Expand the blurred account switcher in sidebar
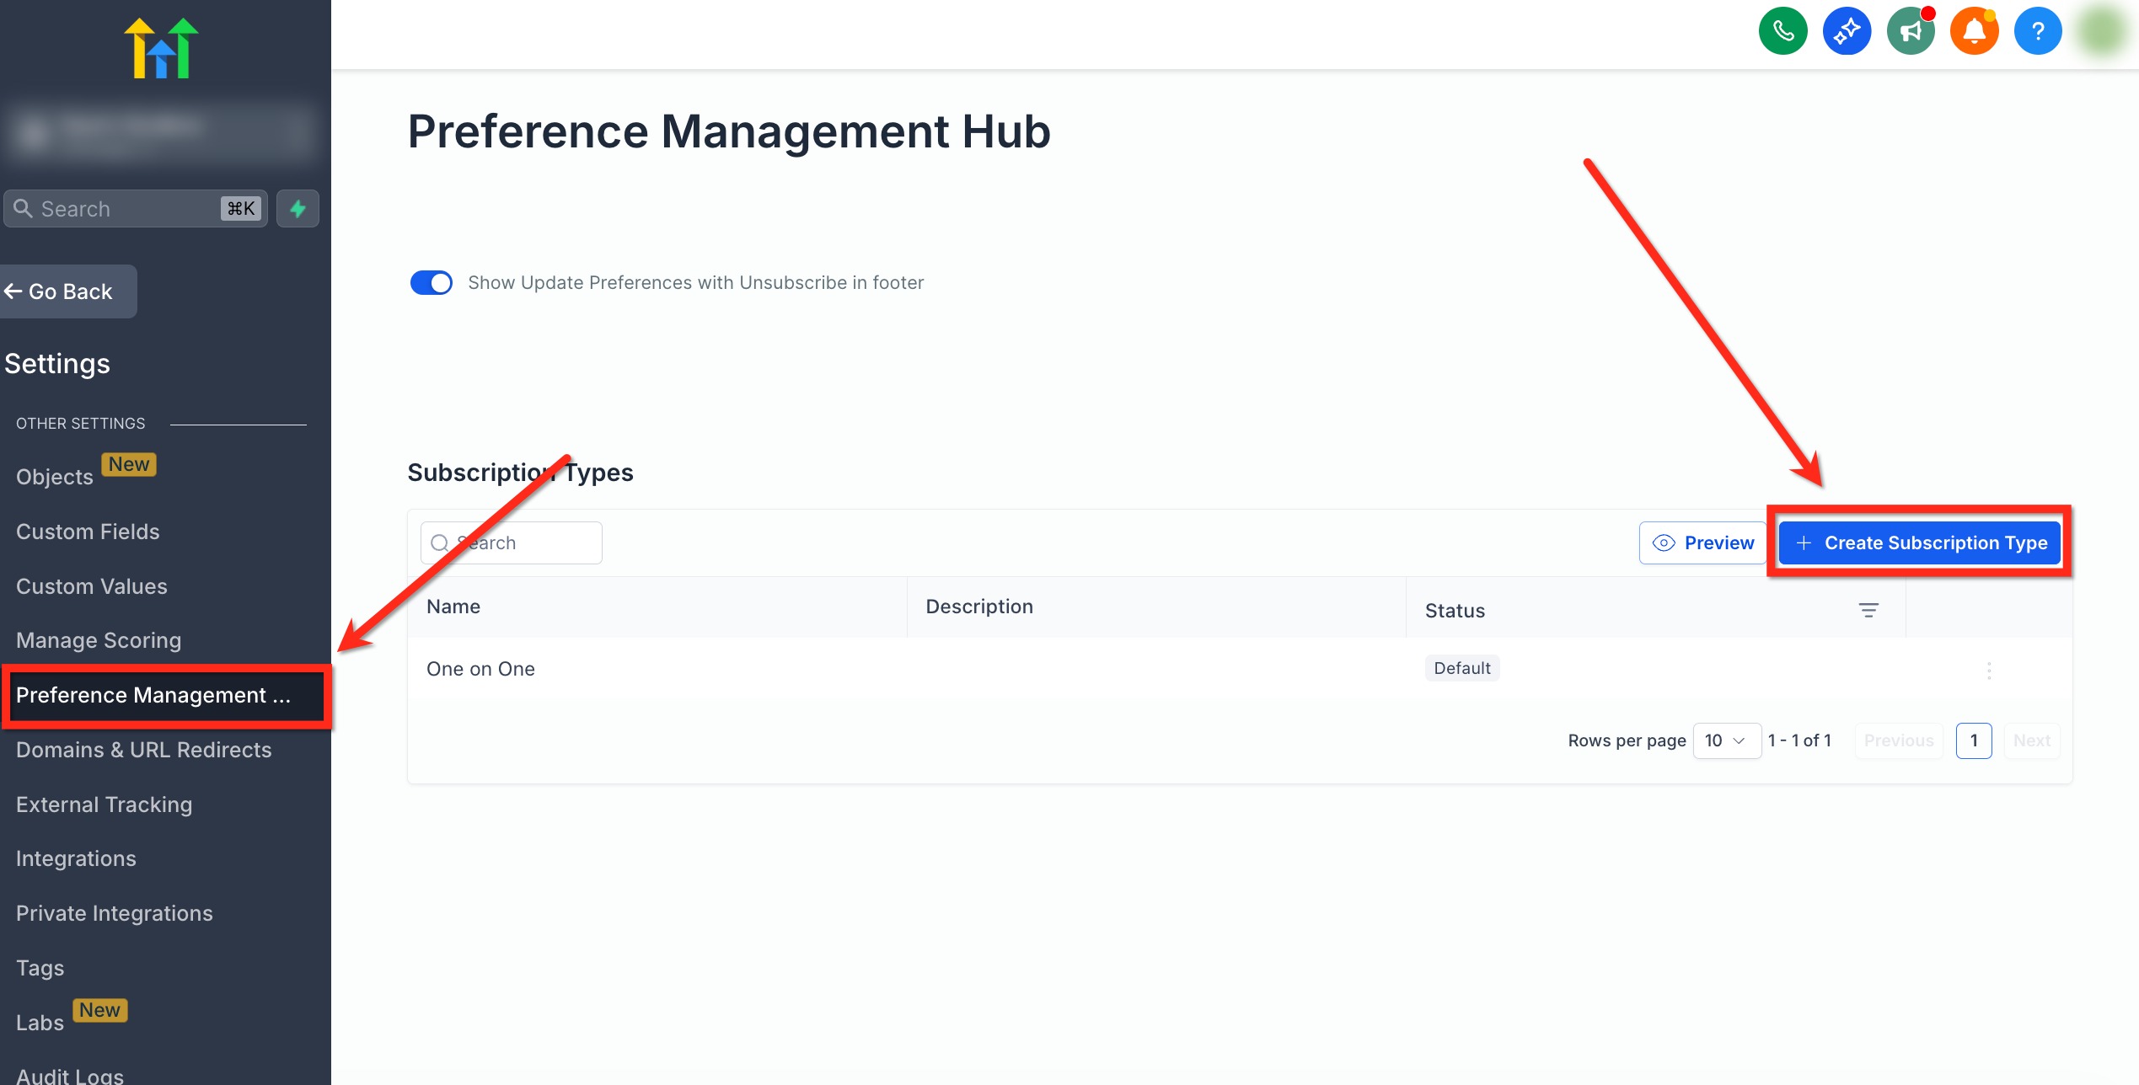The height and width of the screenshot is (1085, 2139). [162, 131]
